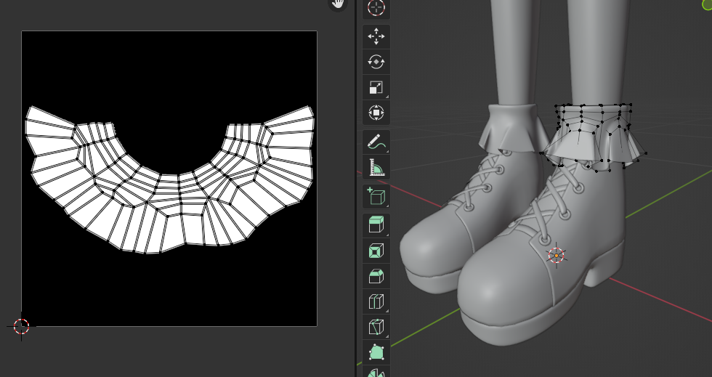Activate the Measure tool
The image size is (712, 377).
point(376,167)
